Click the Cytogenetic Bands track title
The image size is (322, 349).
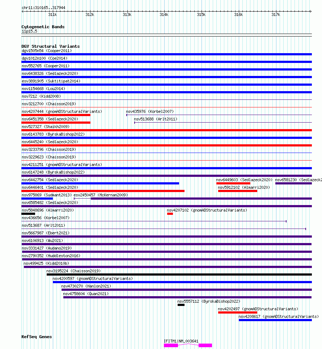43,27
